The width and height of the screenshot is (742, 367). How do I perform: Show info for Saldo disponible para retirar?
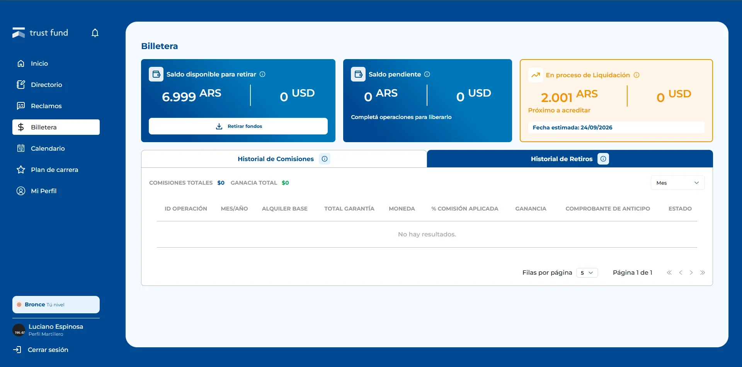coord(262,74)
